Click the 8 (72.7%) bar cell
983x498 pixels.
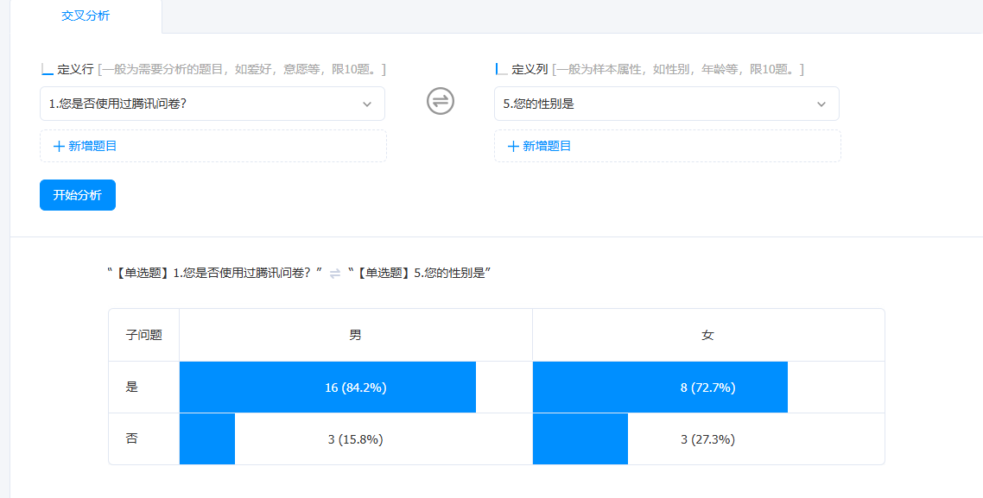[x=708, y=388]
